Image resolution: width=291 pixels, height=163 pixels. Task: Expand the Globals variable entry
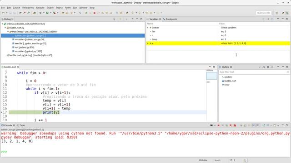[x=148, y=28]
